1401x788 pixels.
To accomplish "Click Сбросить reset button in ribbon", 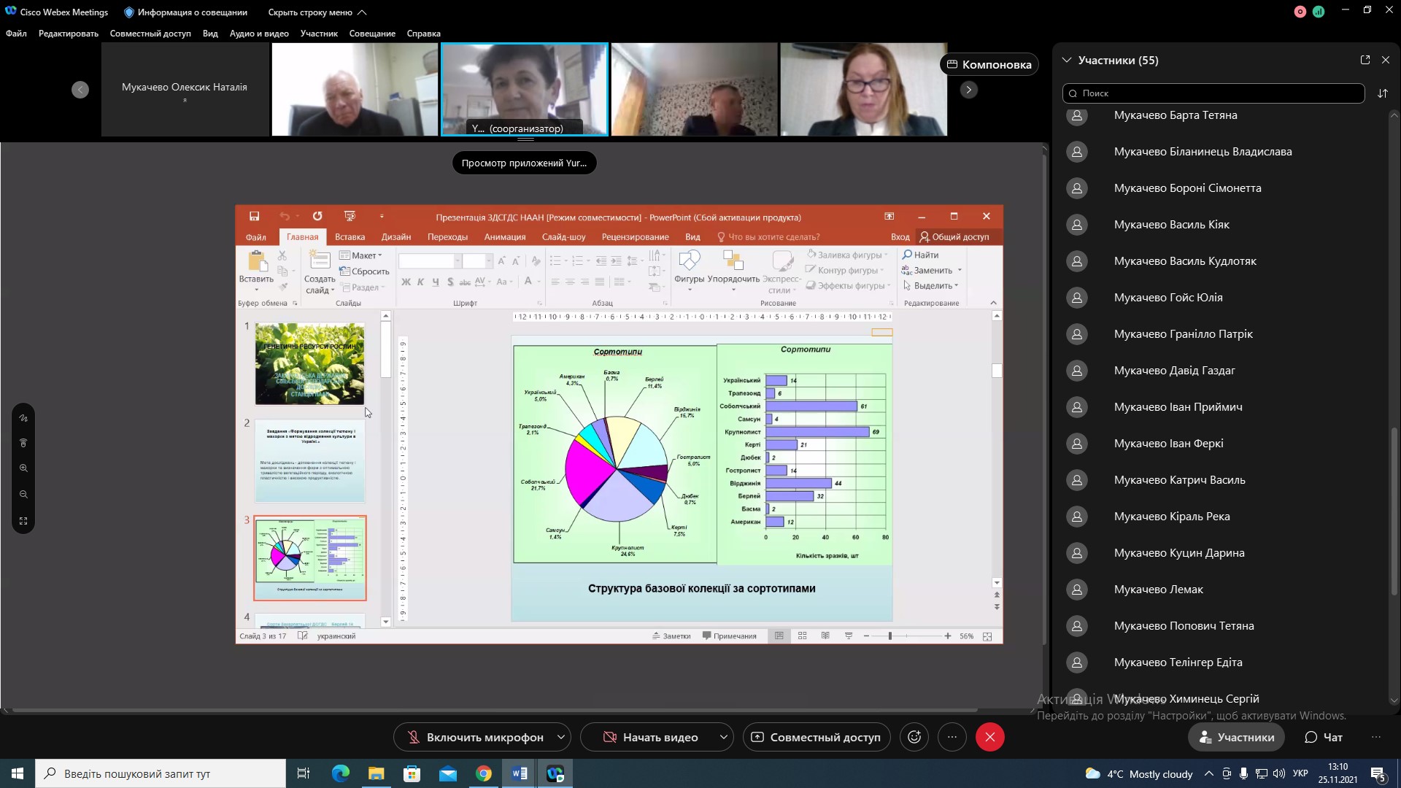I will click(x=364, y=271).
